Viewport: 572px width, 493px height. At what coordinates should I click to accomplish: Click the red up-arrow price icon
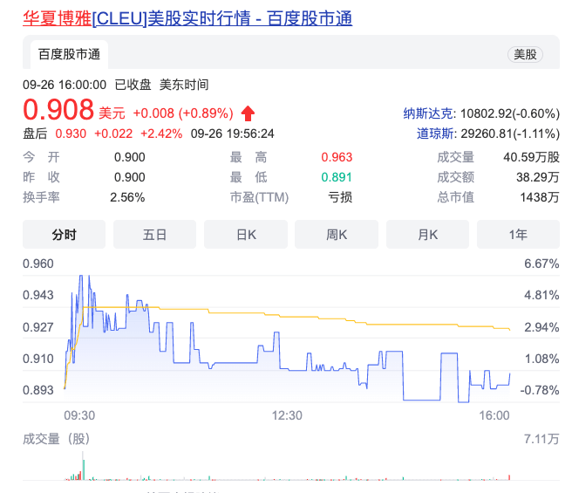(x=248, y=113)
